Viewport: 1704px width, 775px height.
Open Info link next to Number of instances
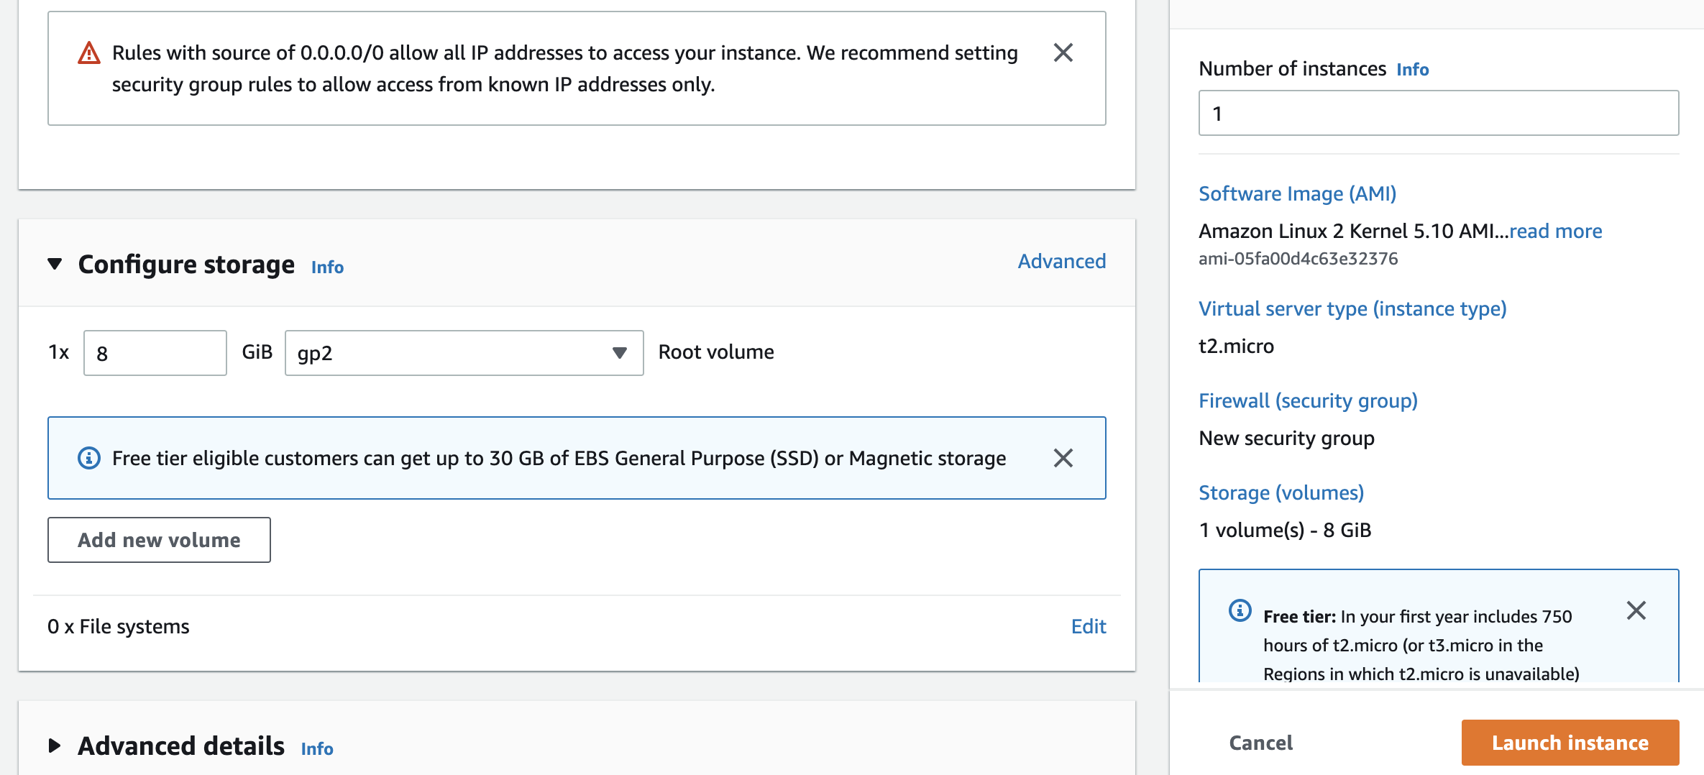coord(1412,70)
